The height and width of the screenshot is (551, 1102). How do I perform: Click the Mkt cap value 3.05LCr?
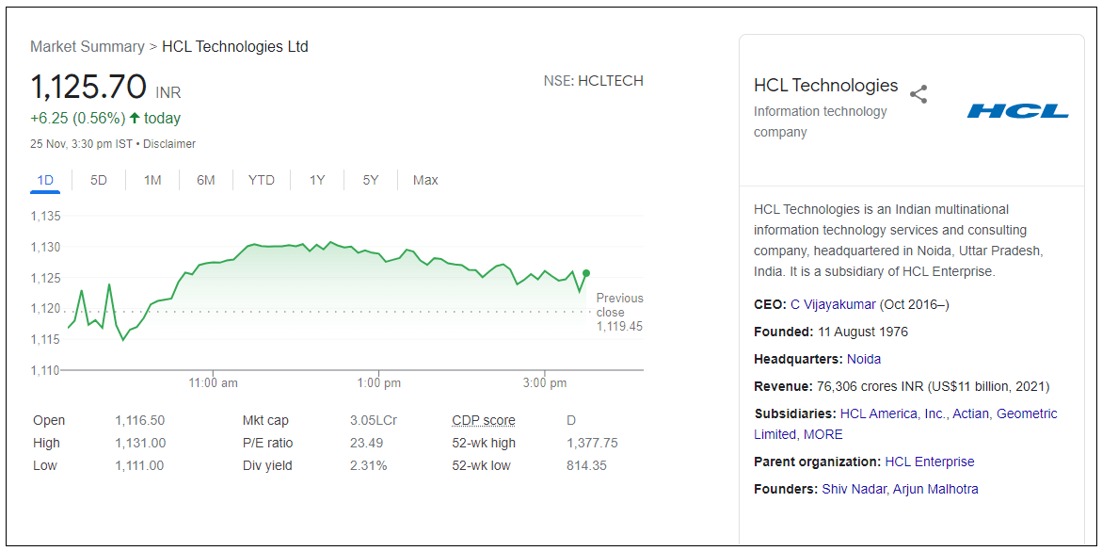click(x=374, y=421)
